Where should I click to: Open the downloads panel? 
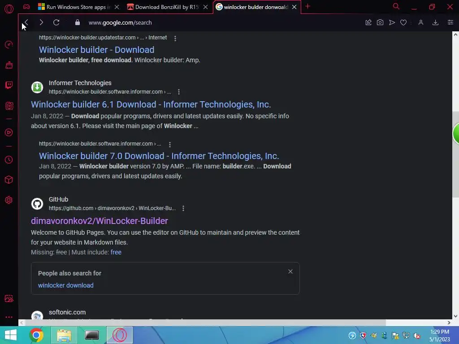pos(436,22)
